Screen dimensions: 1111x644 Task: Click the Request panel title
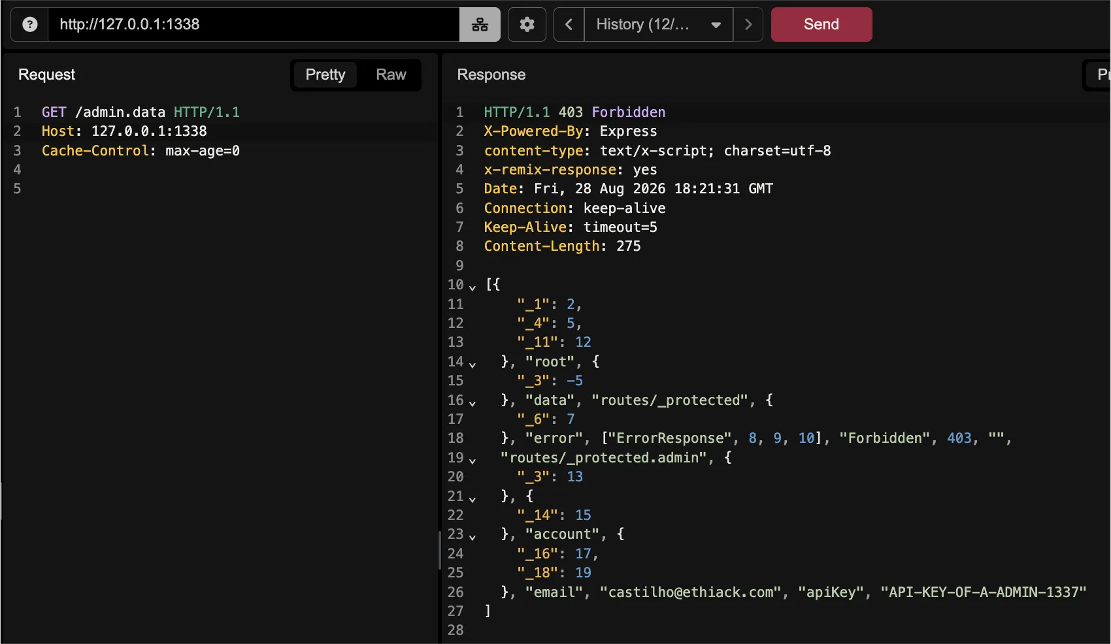point(46,74)
